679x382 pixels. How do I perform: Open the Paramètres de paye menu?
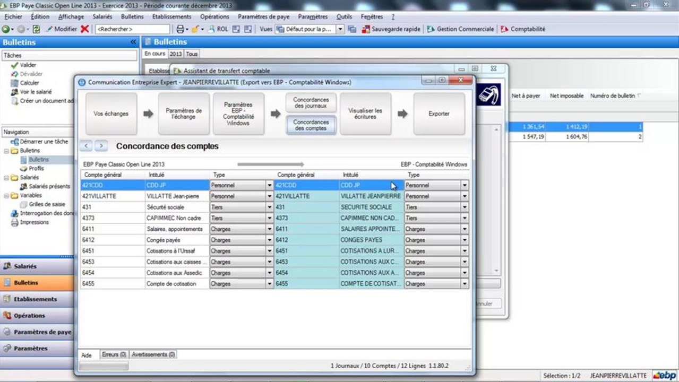263,17
